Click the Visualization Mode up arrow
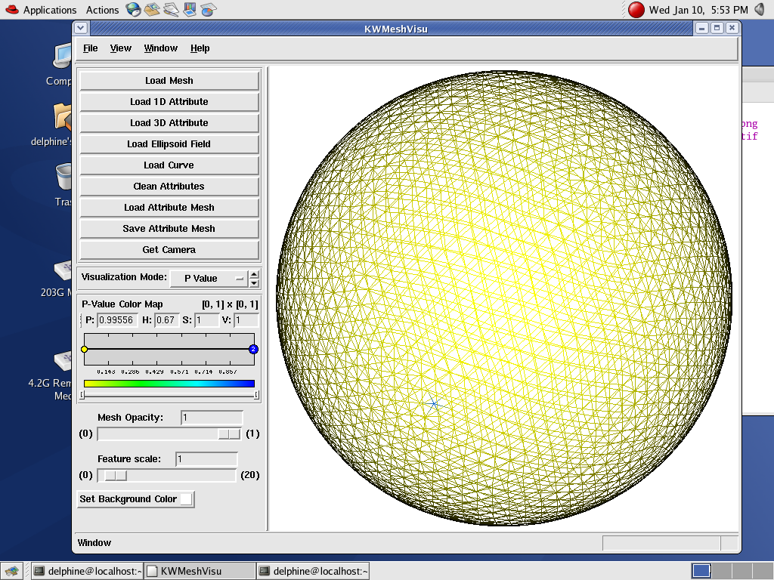The image size is (774, 580). tap(254, 274)
